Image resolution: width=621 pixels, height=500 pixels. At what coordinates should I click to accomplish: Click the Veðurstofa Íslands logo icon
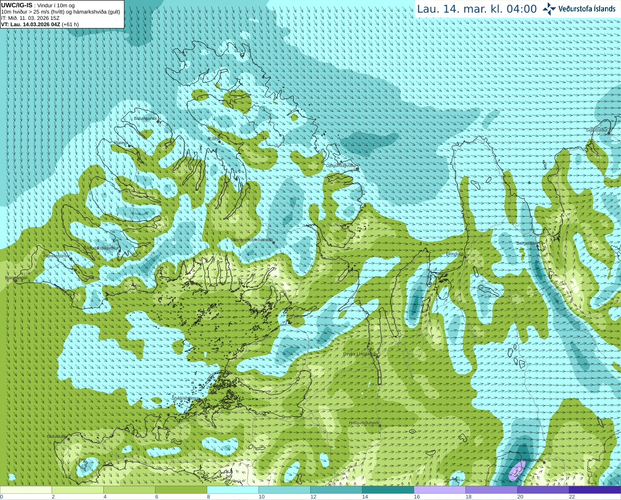(549, 9)
